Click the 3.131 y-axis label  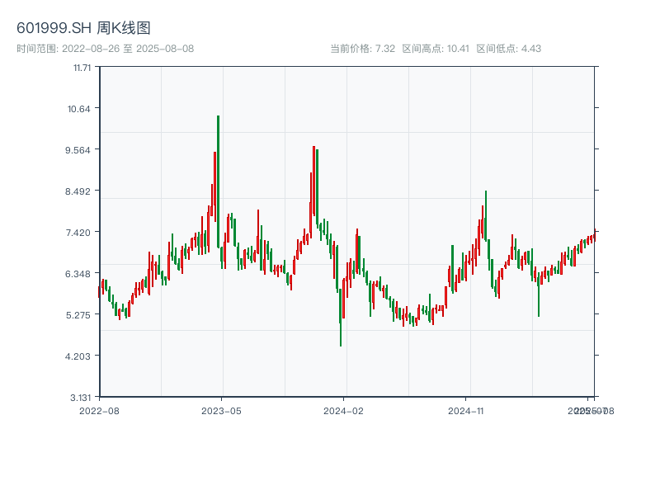tap(81, 397)
